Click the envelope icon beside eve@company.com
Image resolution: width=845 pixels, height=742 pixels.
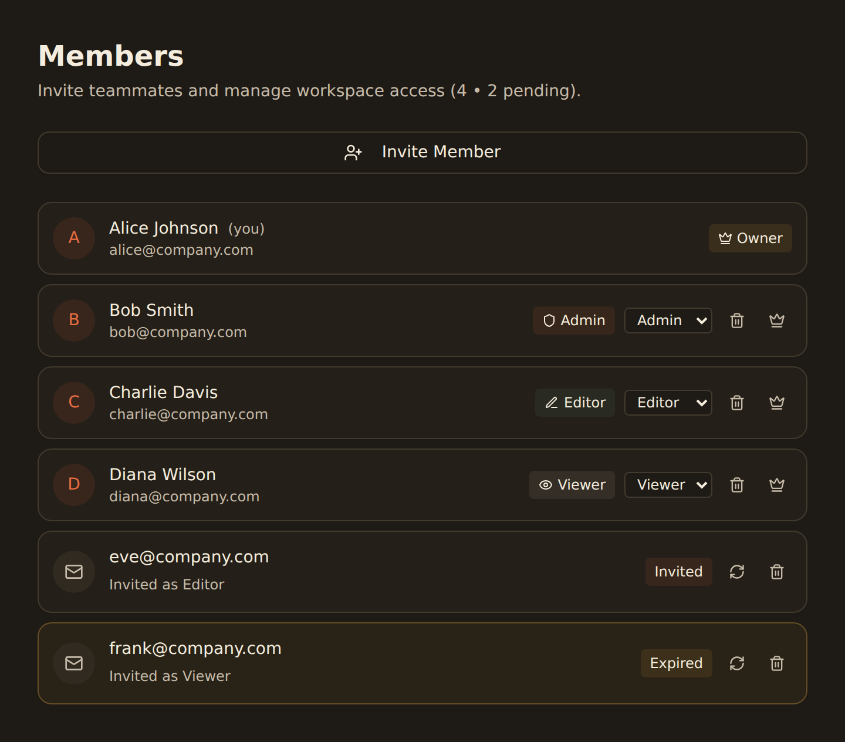74,572
